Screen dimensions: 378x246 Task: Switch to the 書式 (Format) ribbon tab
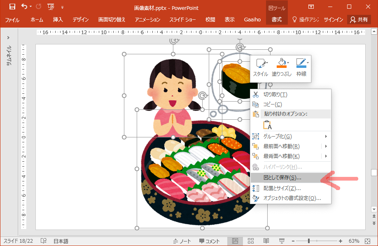click(276, 19)
